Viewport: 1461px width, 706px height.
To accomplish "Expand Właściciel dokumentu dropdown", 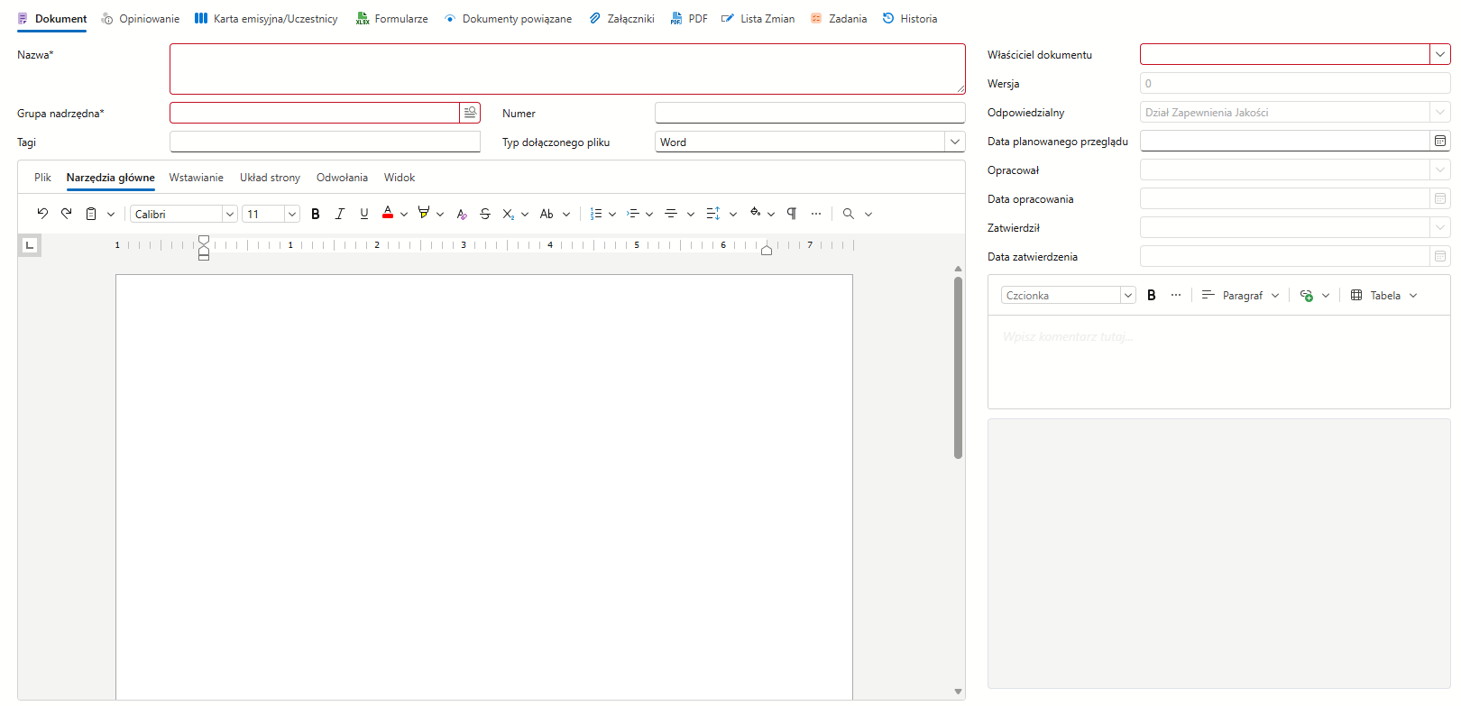I will [x=1440, y=54].
